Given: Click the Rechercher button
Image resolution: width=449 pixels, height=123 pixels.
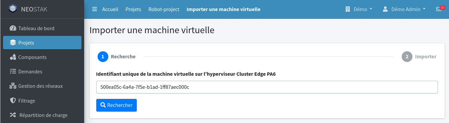Looking at the screenshot, I should (116, 105).
